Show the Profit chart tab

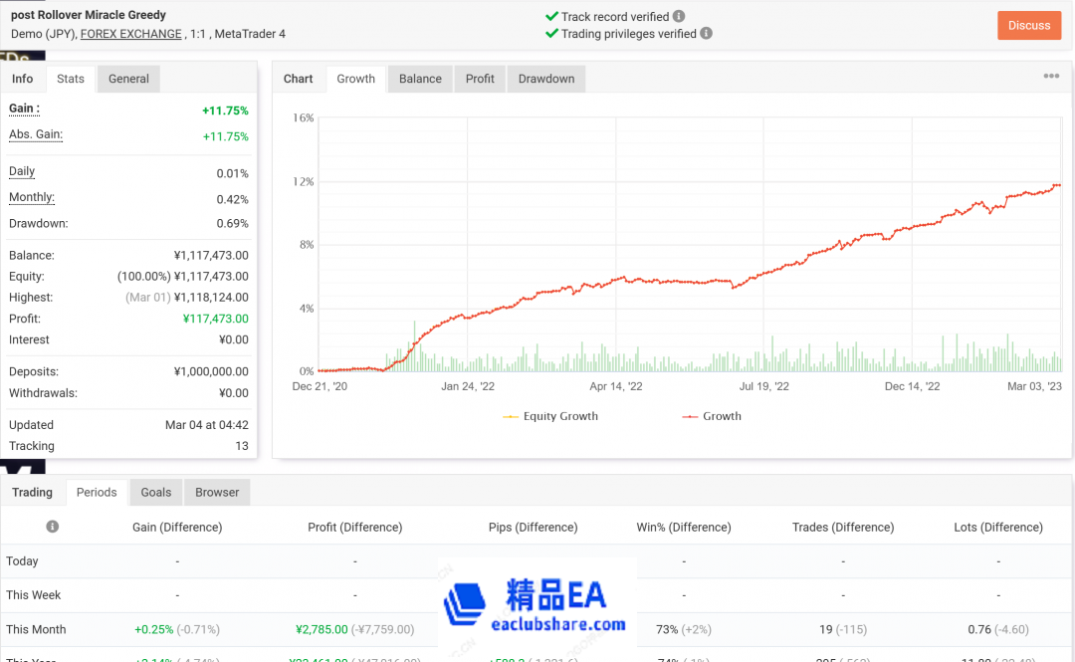[x=480, y=79]
